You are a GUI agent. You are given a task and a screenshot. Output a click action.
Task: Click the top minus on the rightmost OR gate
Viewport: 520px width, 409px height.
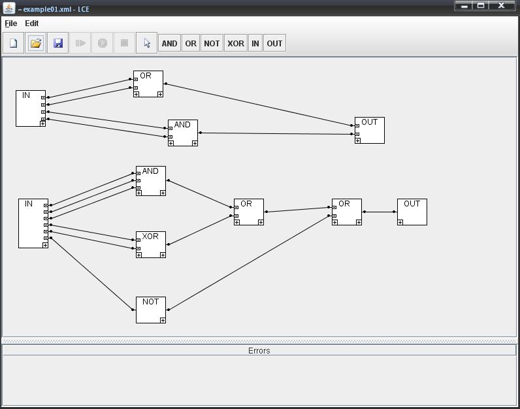click(x=334, y=207)
